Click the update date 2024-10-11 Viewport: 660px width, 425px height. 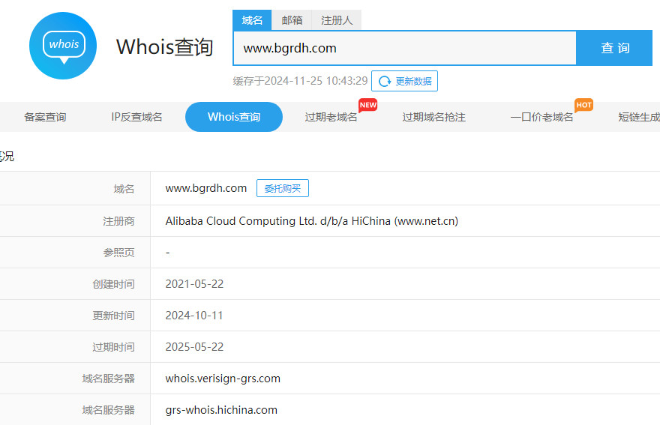coord(194,316)
